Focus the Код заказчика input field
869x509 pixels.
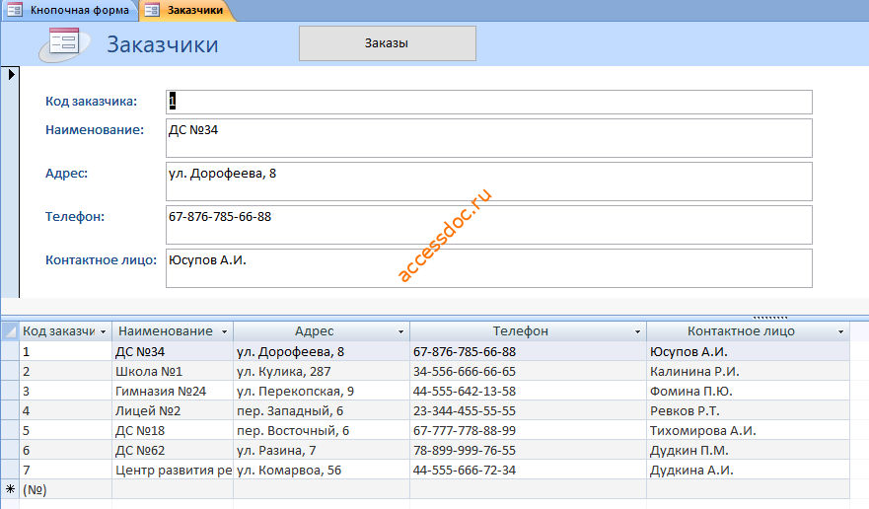[x=489, y=102]
